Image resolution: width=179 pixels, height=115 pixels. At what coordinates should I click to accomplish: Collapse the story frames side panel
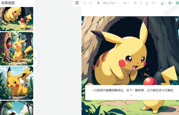click(x=36, y=58)
